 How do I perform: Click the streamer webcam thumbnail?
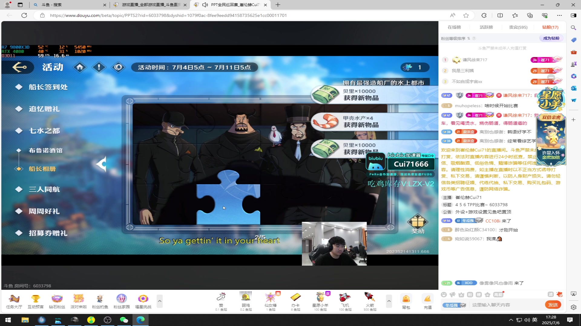coord(334,244)
